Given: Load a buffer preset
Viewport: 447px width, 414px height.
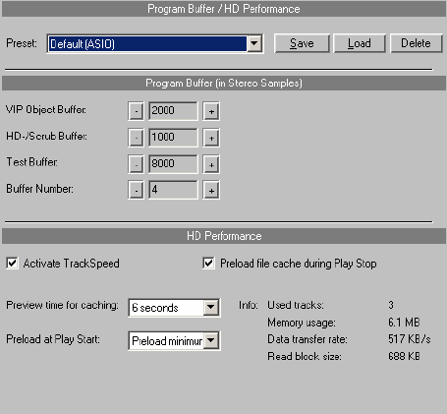Looking at the screenshot, I should coord(360,43).
